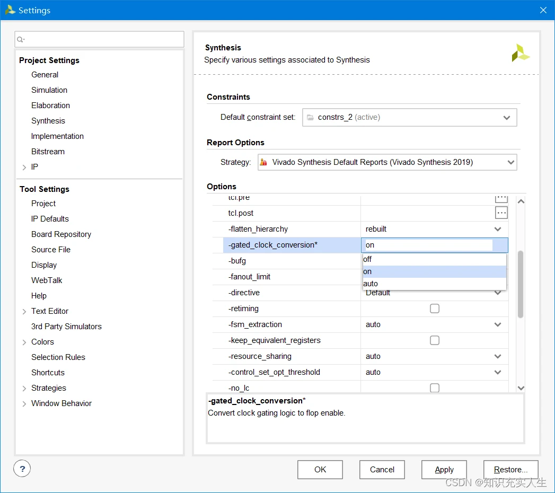
Task: Click the search magnifier icon
Action: click(21, 39)
